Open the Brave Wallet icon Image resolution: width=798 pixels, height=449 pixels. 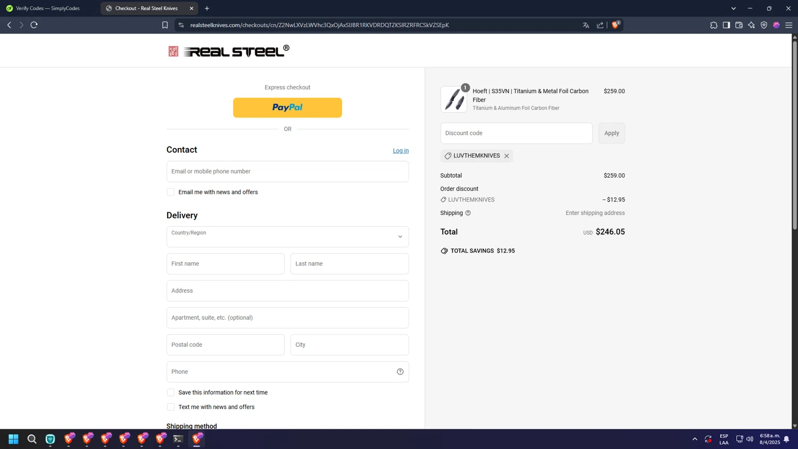739,25
